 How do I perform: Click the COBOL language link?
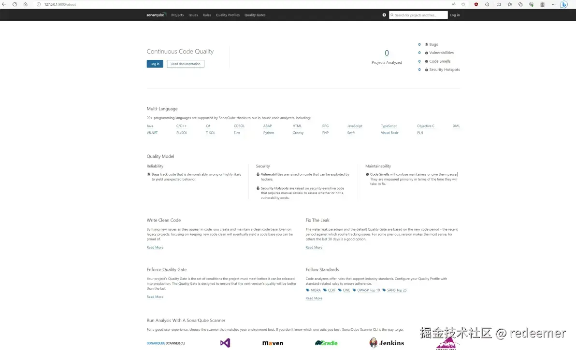pyautogui.click(x=239, y=126)
